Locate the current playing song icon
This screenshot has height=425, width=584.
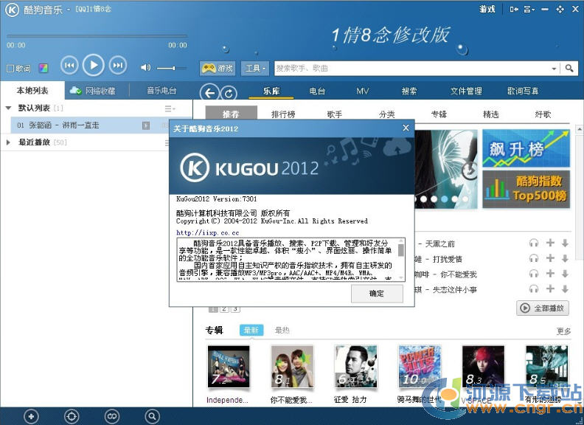point(72,416)
